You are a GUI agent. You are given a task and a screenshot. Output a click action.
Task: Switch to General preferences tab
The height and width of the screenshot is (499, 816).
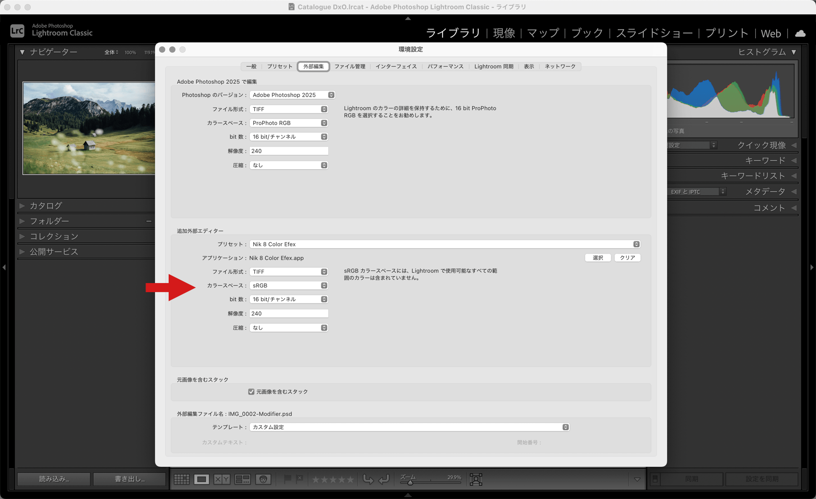(251, 67)
